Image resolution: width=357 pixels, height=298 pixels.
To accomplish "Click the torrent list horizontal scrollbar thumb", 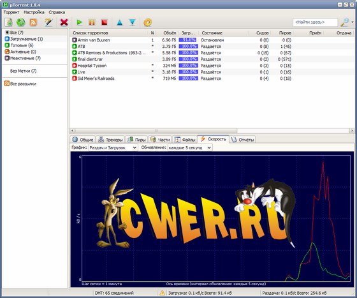I will coord(156,131).
